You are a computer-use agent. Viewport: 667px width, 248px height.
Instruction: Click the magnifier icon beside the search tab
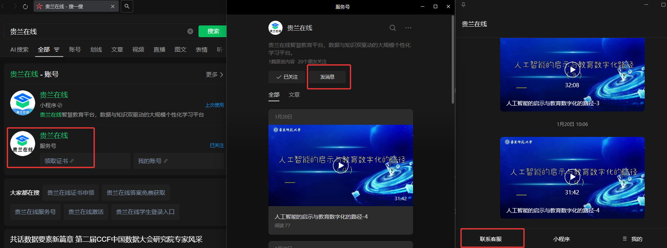coord(127,6)
